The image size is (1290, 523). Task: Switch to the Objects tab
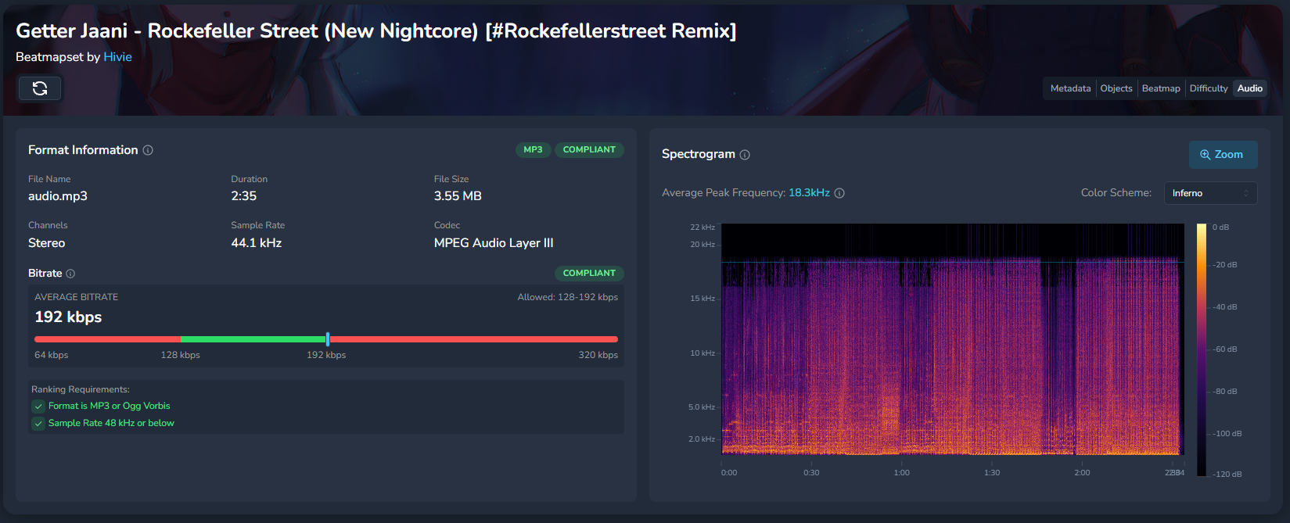coord(1116,88)
